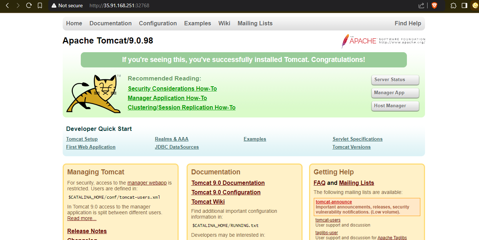479x240 pixels.
Task: Open the tomcat-announce mailing list link
Action: point(334,202)
